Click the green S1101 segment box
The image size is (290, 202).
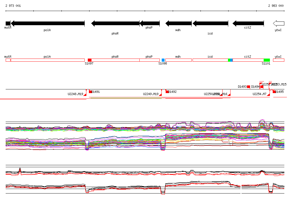[x=267, y=60]
